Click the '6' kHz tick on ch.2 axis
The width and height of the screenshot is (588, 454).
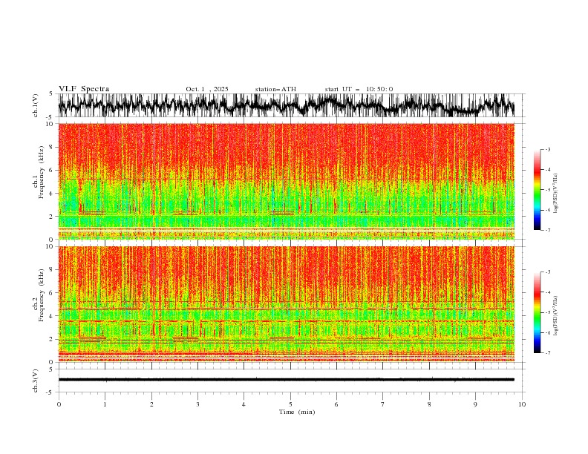tap(52, 293)
